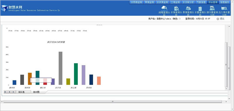
Task: Click the chart's vertical scrollbar down arrow
Action: pos(226,89)
